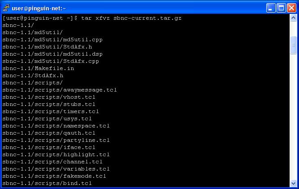
Task: Click the scripts/vhost.tcl line
Action: (x=49, y=97)
